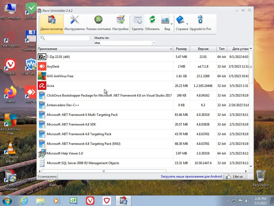274x206 pixels.
Task: Activate Режим охотника (hunter mode)
Action: pos(98,23)
